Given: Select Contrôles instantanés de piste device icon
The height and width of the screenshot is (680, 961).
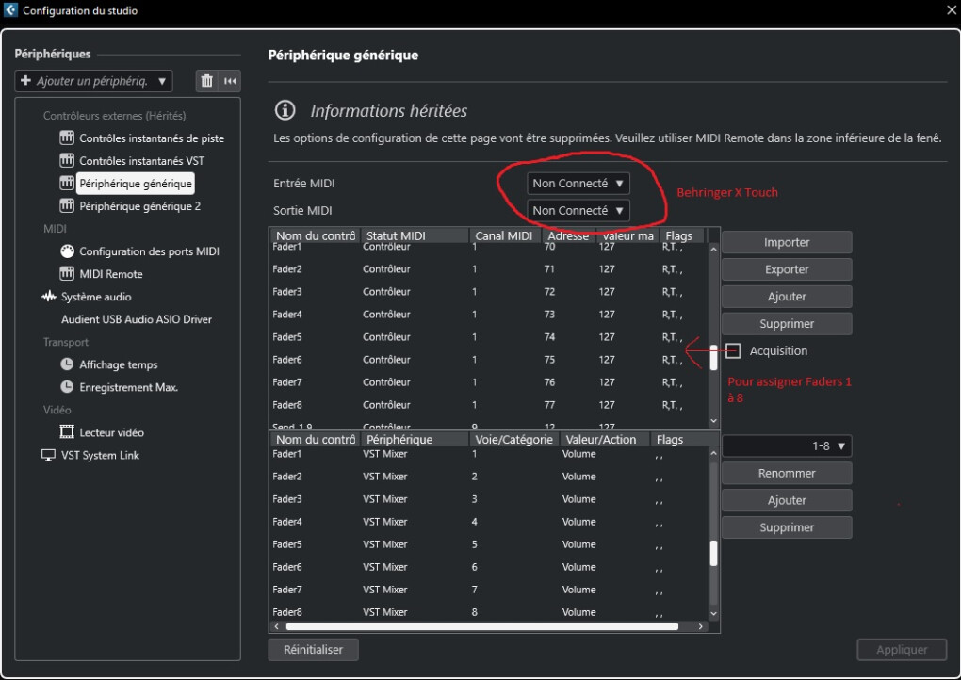Looking at the screenshot, I should click(x=67, y=138).
